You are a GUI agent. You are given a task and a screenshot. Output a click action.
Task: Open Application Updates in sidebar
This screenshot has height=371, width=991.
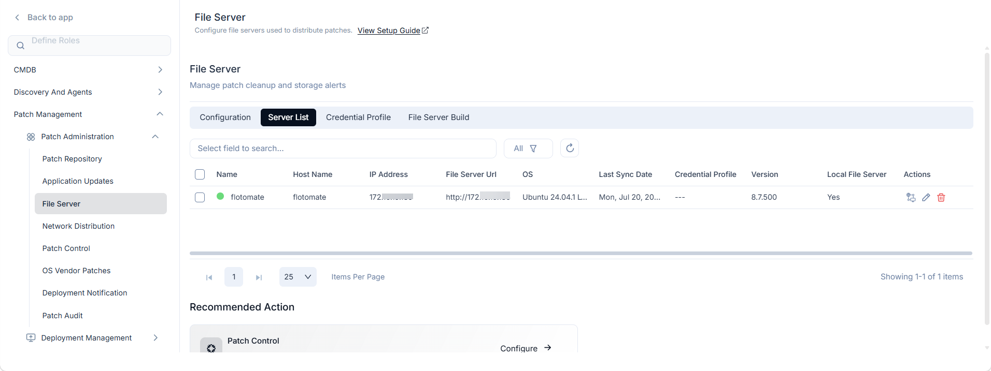(x=78, y=181)
